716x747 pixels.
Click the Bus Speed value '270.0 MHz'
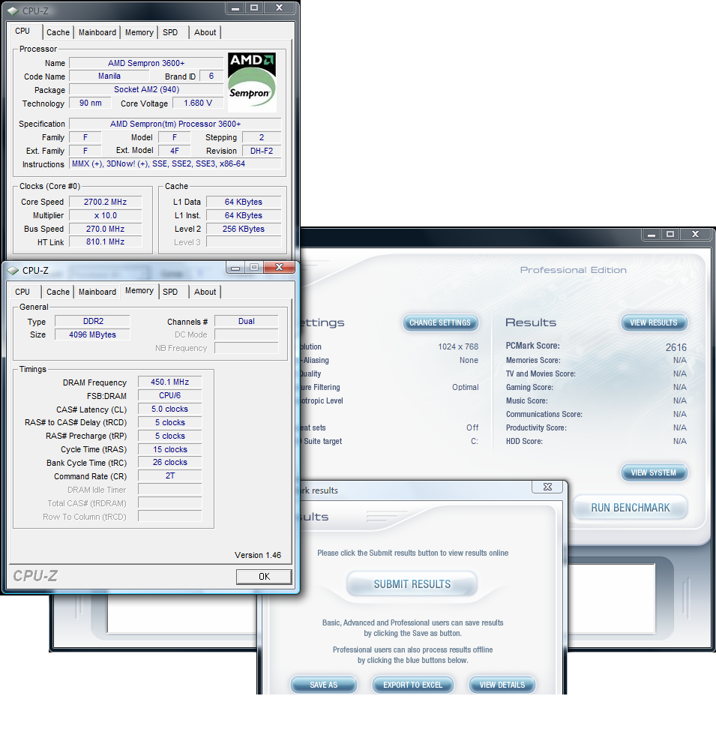(105, 229)
